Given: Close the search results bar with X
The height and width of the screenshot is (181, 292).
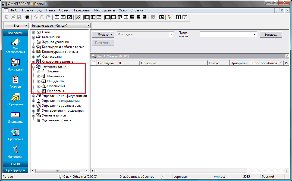Looking at the screenshot, I should [x=287, y=56].
